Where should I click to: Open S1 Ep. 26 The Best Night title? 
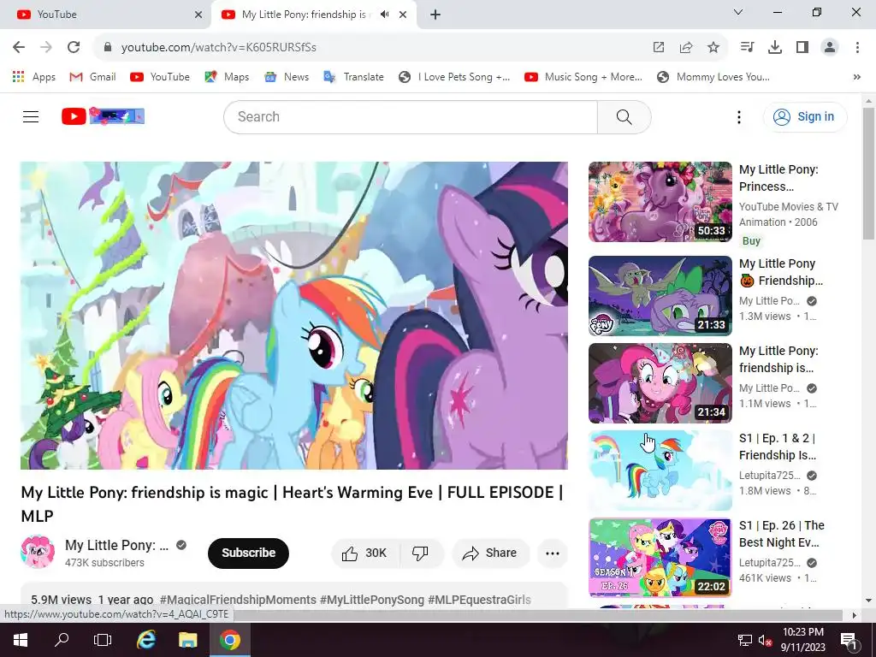tap(782, 534)
